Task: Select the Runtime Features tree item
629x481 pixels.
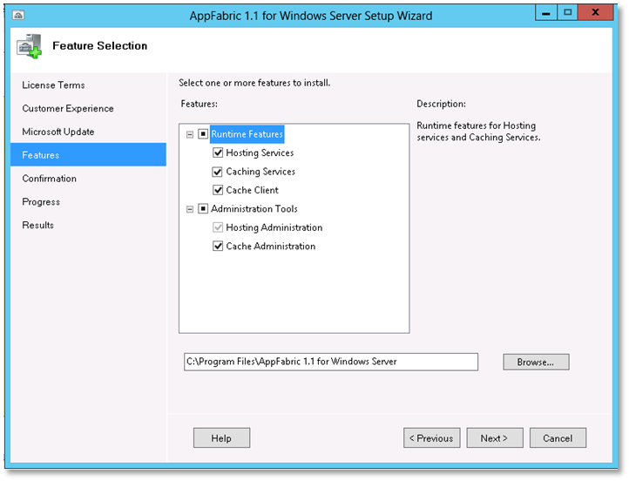Action: [x=247, y=135]
